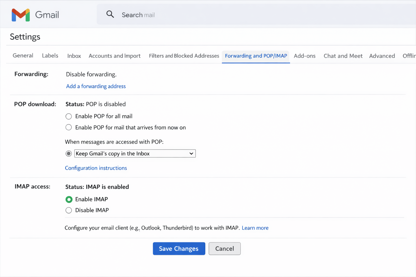Expand the Keep Gmail's copy in Inbox selector
Viewport: 416px width, 277px height.
191,153
